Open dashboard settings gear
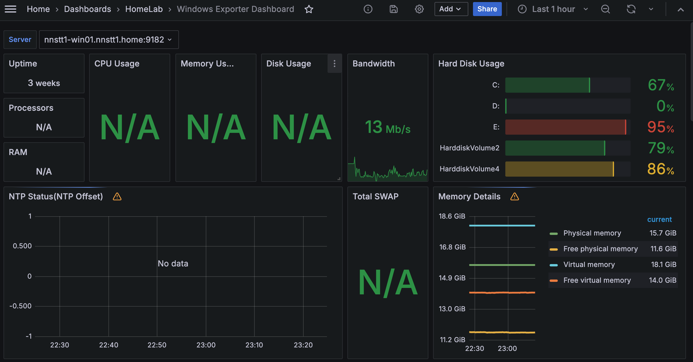Screen dimensions: 693x362 419,9
